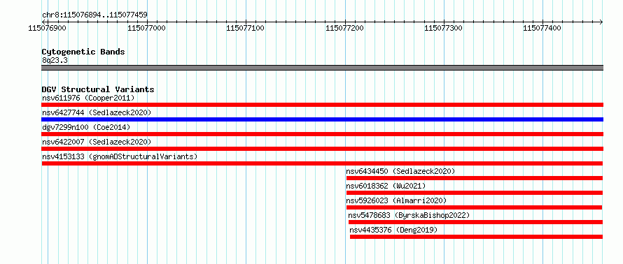Image resolution: width=623 pixels, height=264 pixels.
Task: Select the red bar under nsv5926023
Action: (x=474, y=207)
